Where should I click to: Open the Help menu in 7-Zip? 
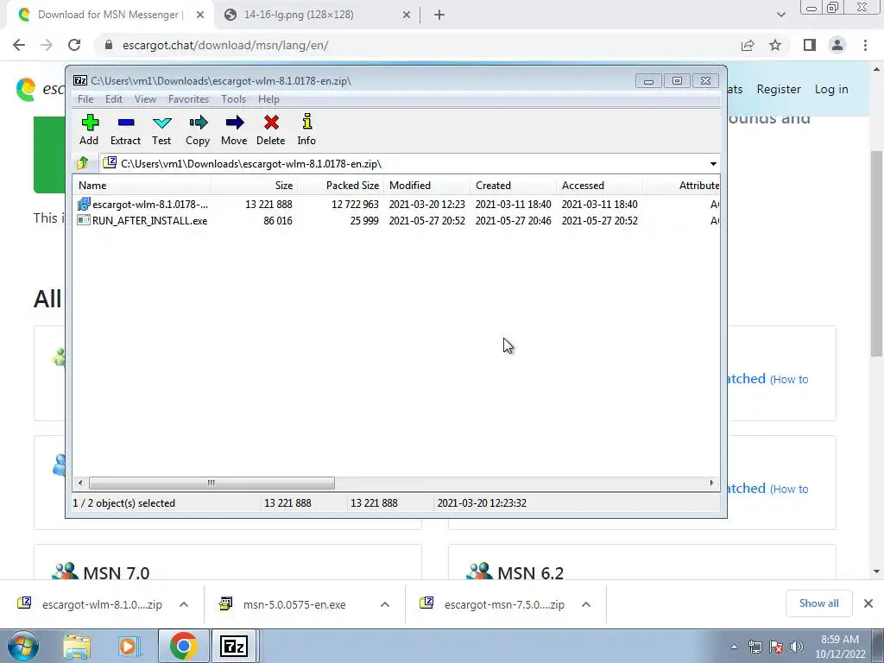pos(268,99)
